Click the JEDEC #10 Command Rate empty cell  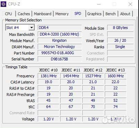click(48, 113)
